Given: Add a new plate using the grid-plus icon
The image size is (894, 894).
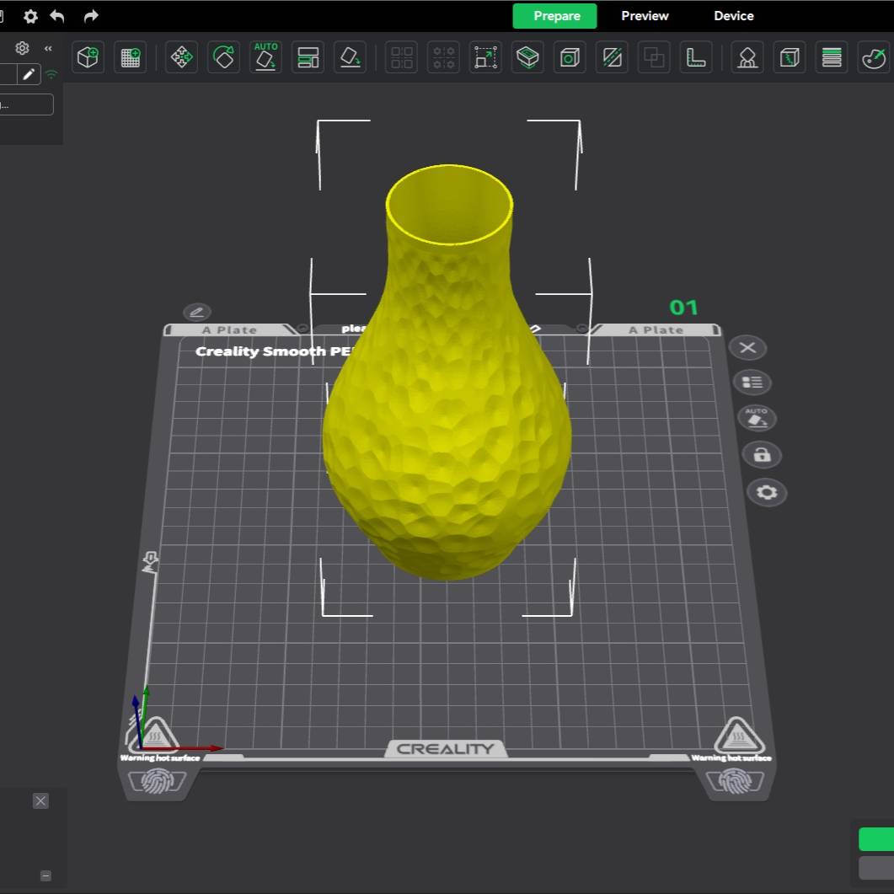Looking at the screenshot, I should (130, 57).
